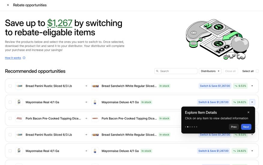Viewport: 263px width, 165px height.
Task: Click first row Switch & Save $1,267.00 button
Action: click(215, 86)
